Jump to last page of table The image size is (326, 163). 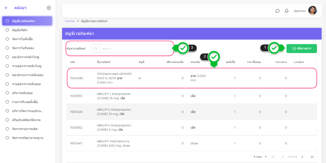coord(312,157)
